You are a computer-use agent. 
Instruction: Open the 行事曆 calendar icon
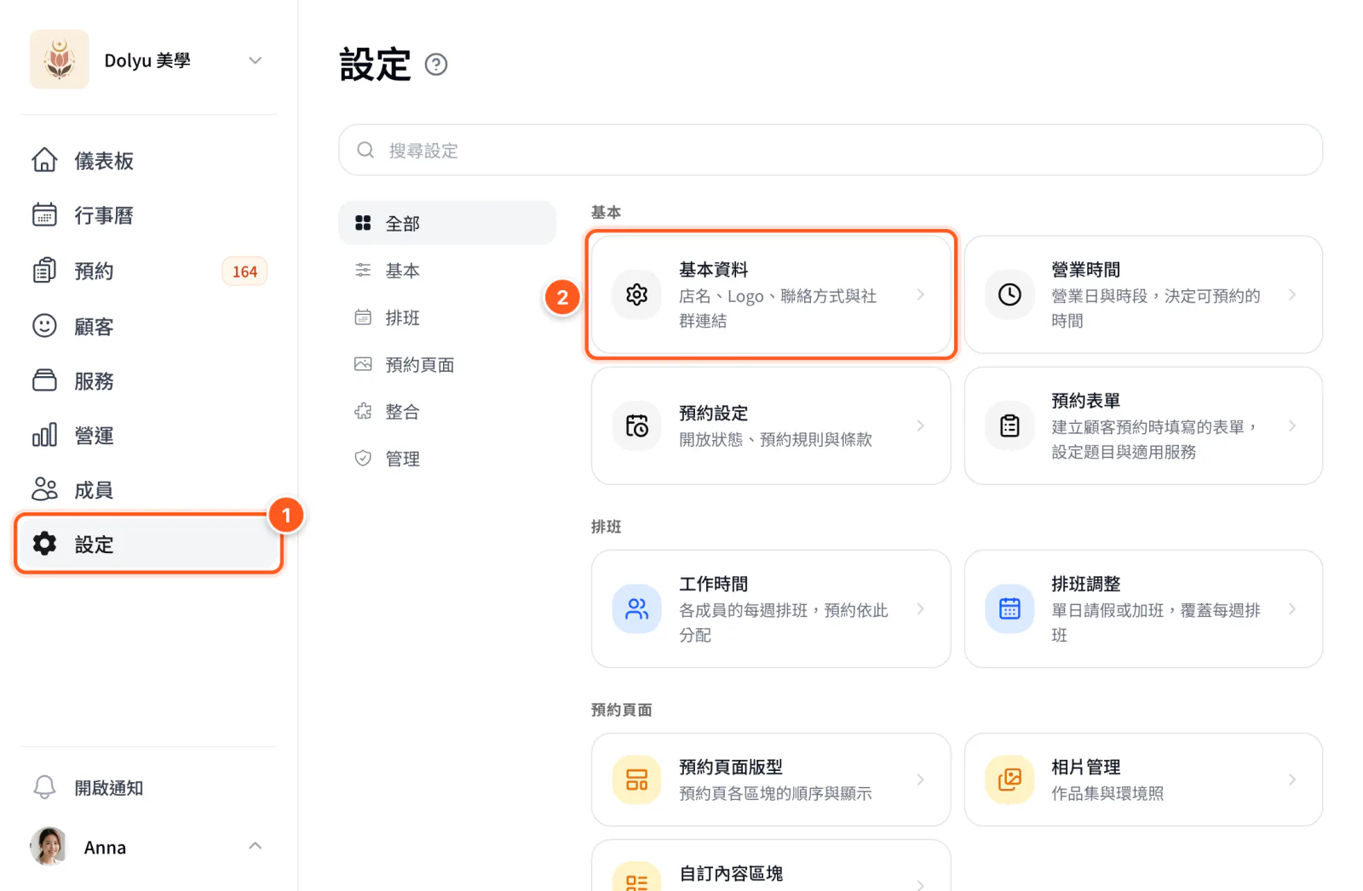pos(44,215)
